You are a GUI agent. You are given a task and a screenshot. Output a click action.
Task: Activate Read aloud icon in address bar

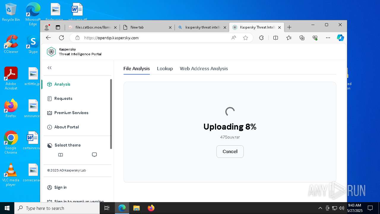pyautogui.click(x=234, y=38)
